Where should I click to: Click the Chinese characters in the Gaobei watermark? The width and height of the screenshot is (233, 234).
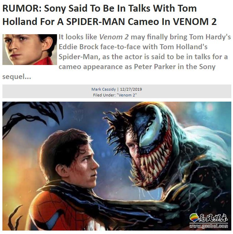214,218
